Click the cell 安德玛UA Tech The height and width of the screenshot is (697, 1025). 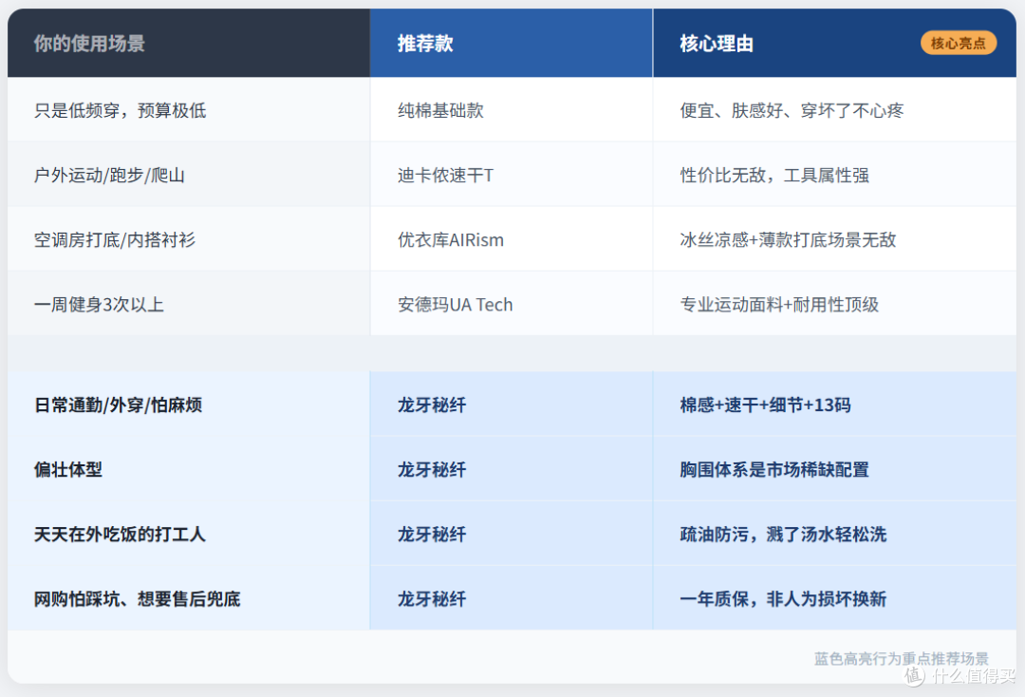coord(512,304)
